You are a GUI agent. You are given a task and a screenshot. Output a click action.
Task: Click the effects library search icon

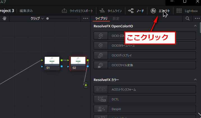point(188,19)
